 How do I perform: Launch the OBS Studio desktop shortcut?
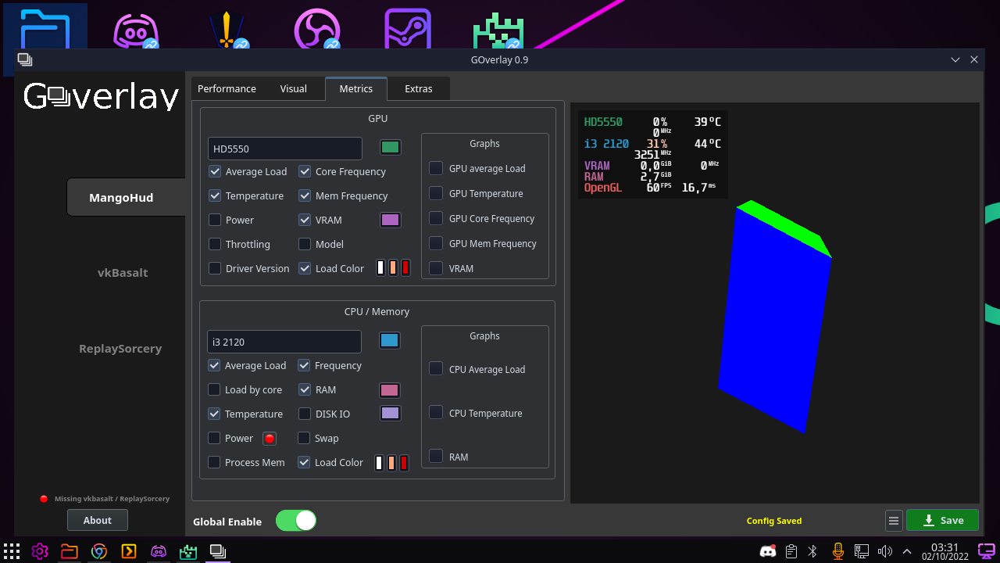(x=317, y=30)
